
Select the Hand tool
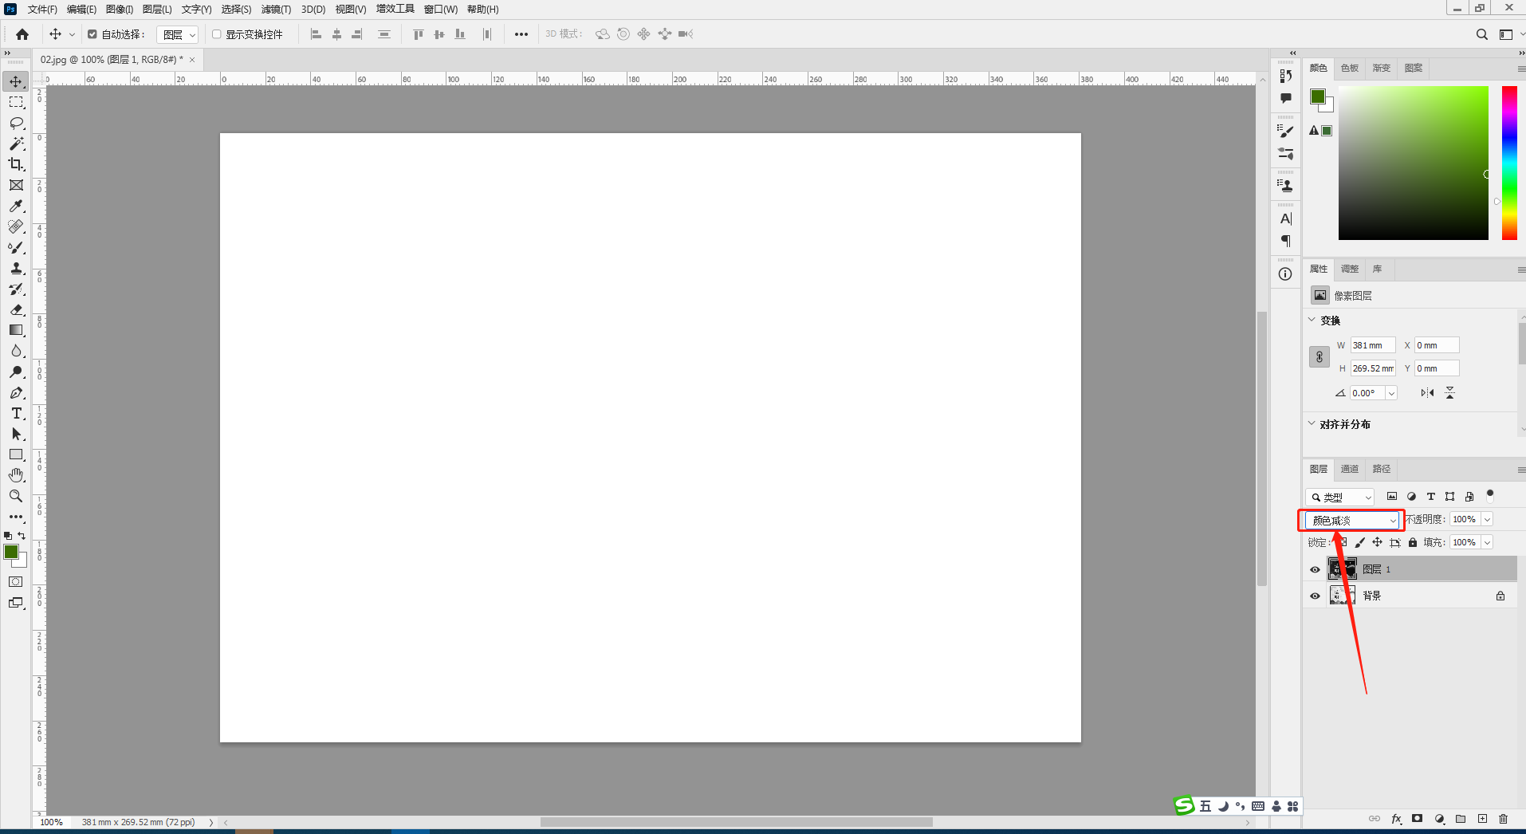point(16,475)
